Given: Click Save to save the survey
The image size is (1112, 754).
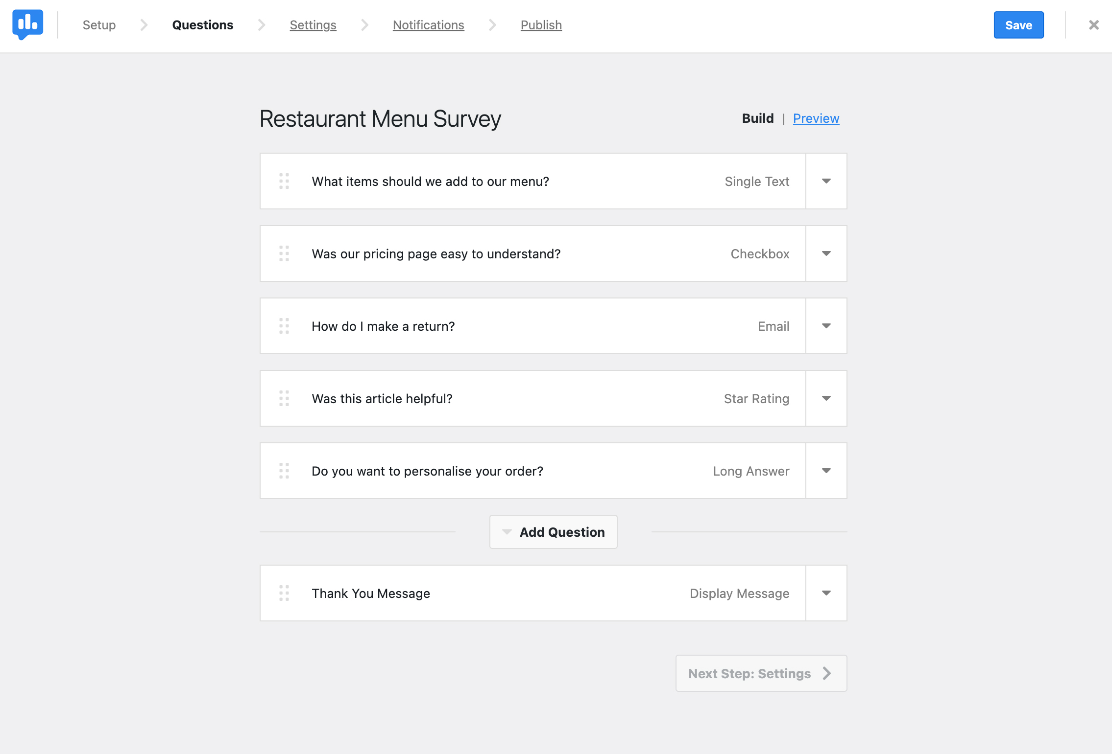Looking at the screenshot, I should point(1019,25).
